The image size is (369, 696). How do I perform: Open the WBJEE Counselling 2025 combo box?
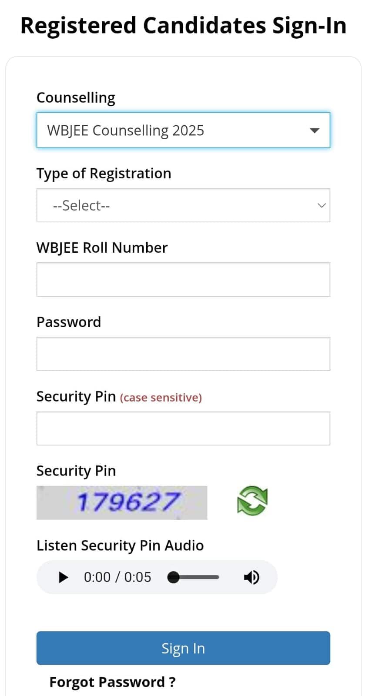[183, 130]
